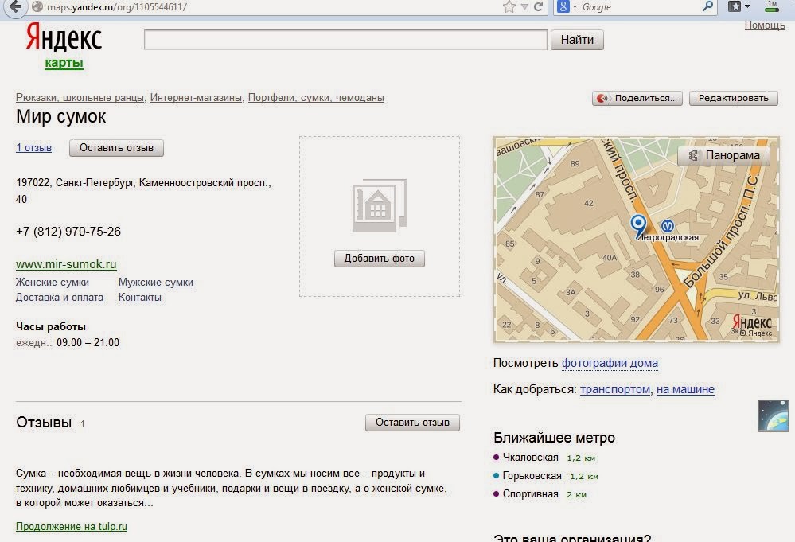Get directions на машине
Image resolution: width=795 pixels, height=542 pixels.
pyautogui.click(x=685, y=389)
